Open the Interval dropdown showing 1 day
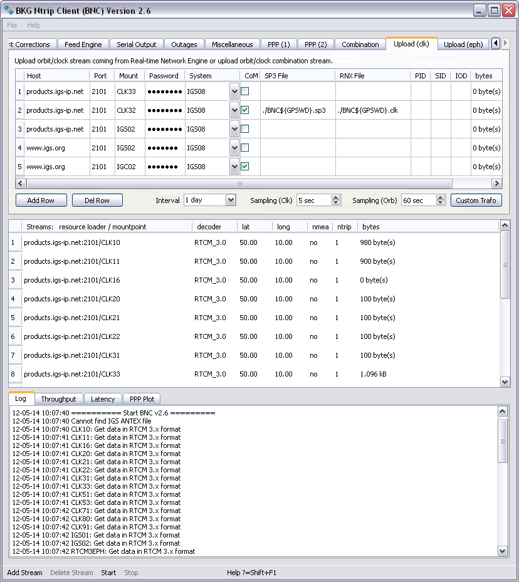This screenshot has height=582, width=519. 230,200
